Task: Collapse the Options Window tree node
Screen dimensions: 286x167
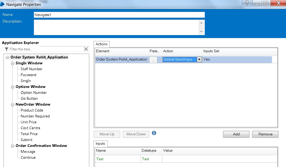Action: point(13,87)
